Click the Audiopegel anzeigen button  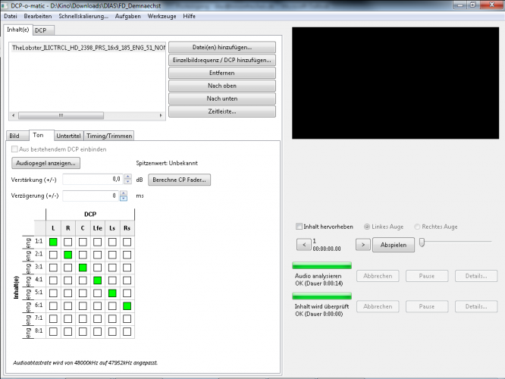coord(46,162)
